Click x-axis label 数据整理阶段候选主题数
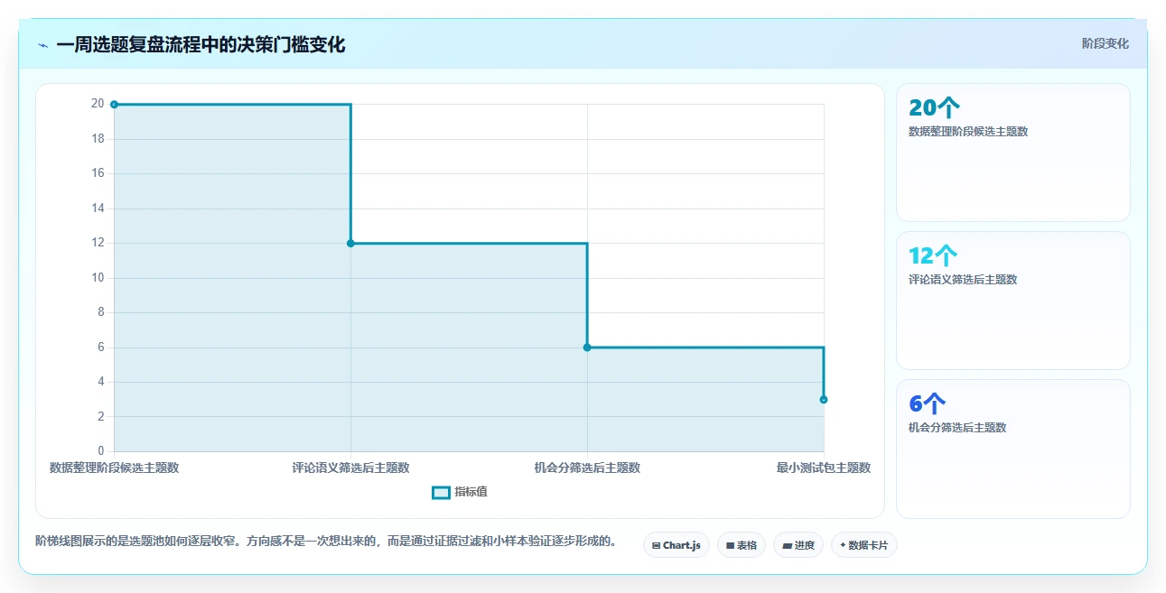Screen dimensions: 1166x593 point(114,468)
